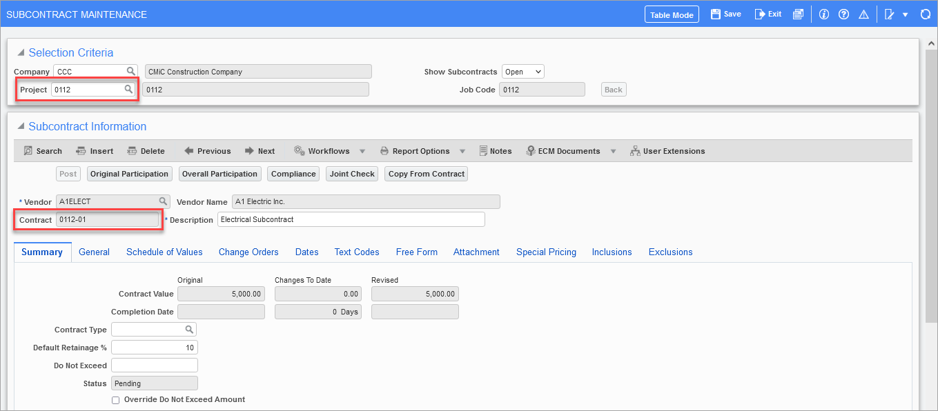Expand the Workflows dropdown arrow
Screen dimensions: 938x411
(362, 151)
